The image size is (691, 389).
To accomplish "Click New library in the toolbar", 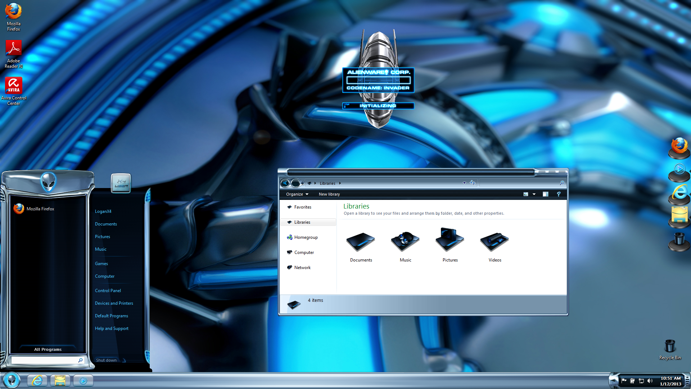I will point(329,194).
